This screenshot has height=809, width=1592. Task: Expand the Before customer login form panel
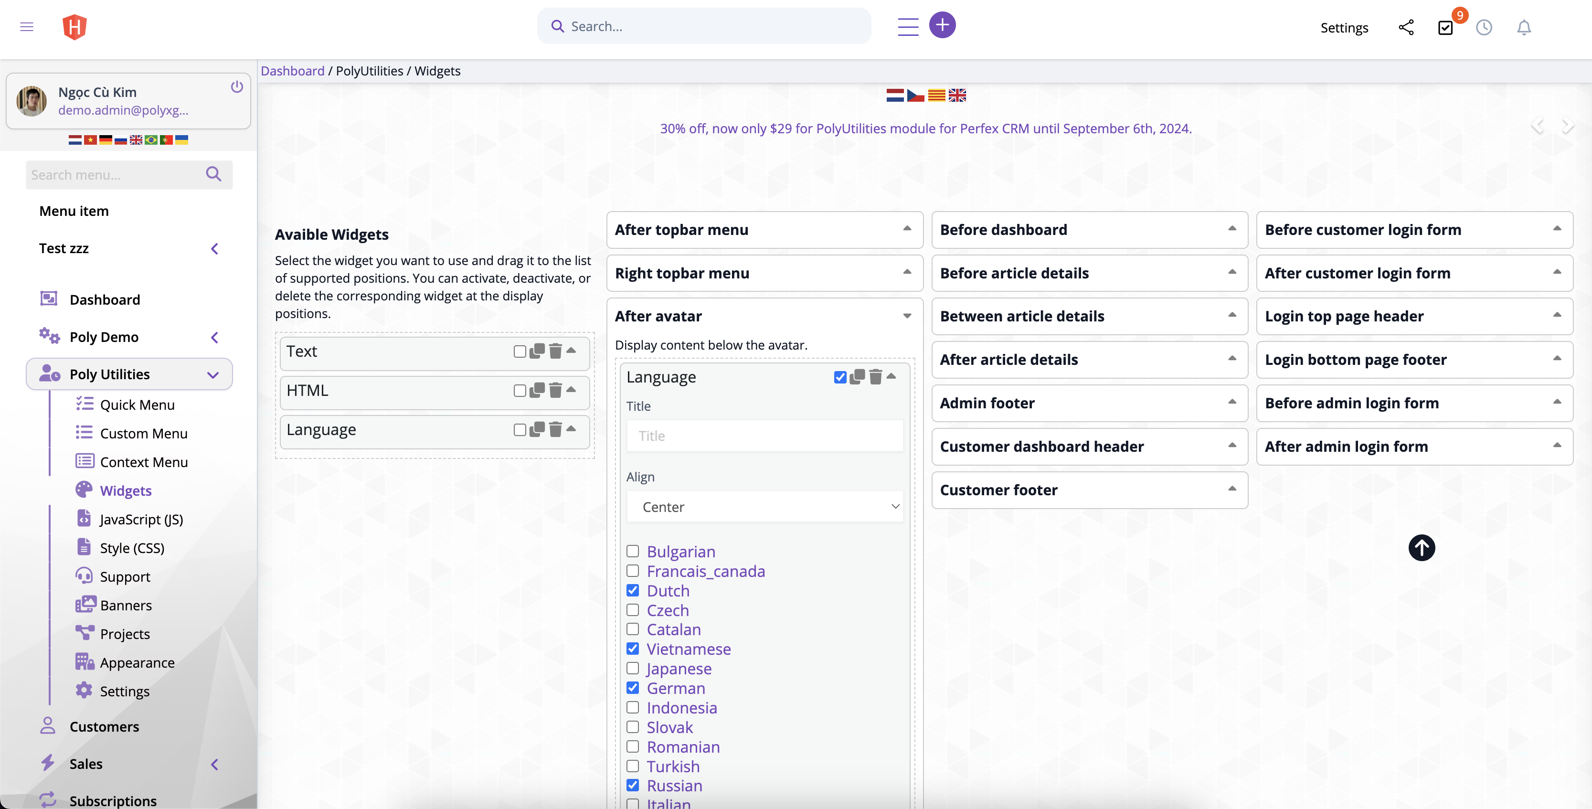(x=1415, y=230)
